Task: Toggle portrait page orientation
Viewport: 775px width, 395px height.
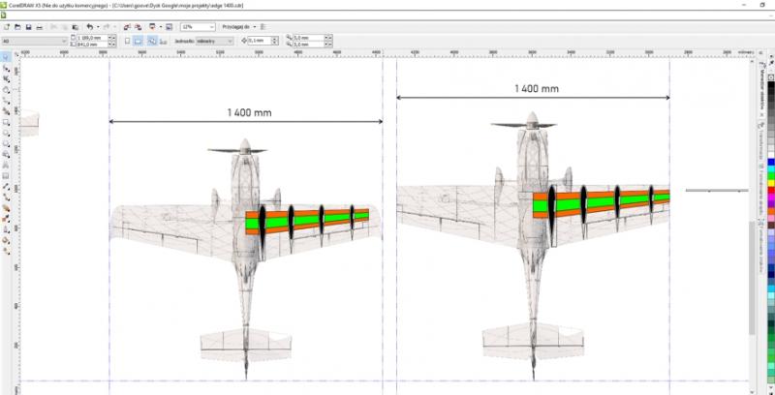Action: coord(129,42)
